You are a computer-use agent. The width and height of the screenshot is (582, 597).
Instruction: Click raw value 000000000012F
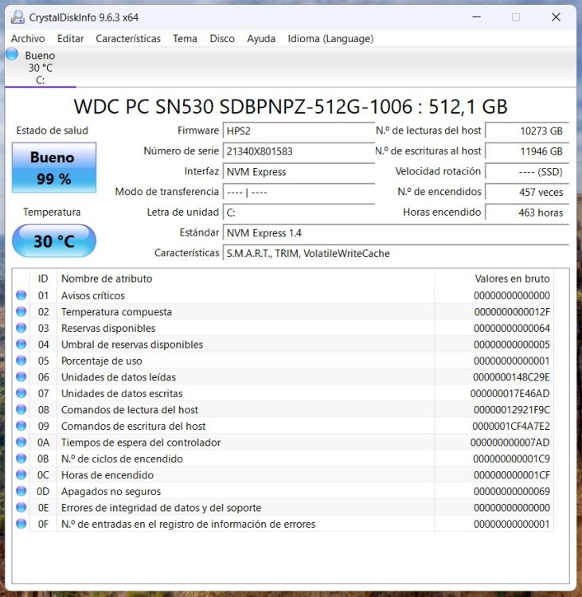point(512,312)
